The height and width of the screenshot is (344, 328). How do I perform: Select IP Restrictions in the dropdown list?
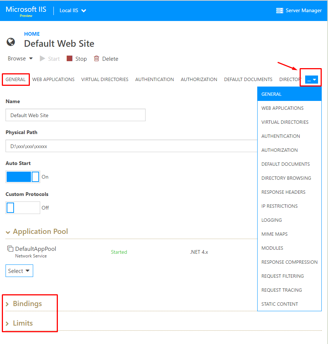pos(289,206)
